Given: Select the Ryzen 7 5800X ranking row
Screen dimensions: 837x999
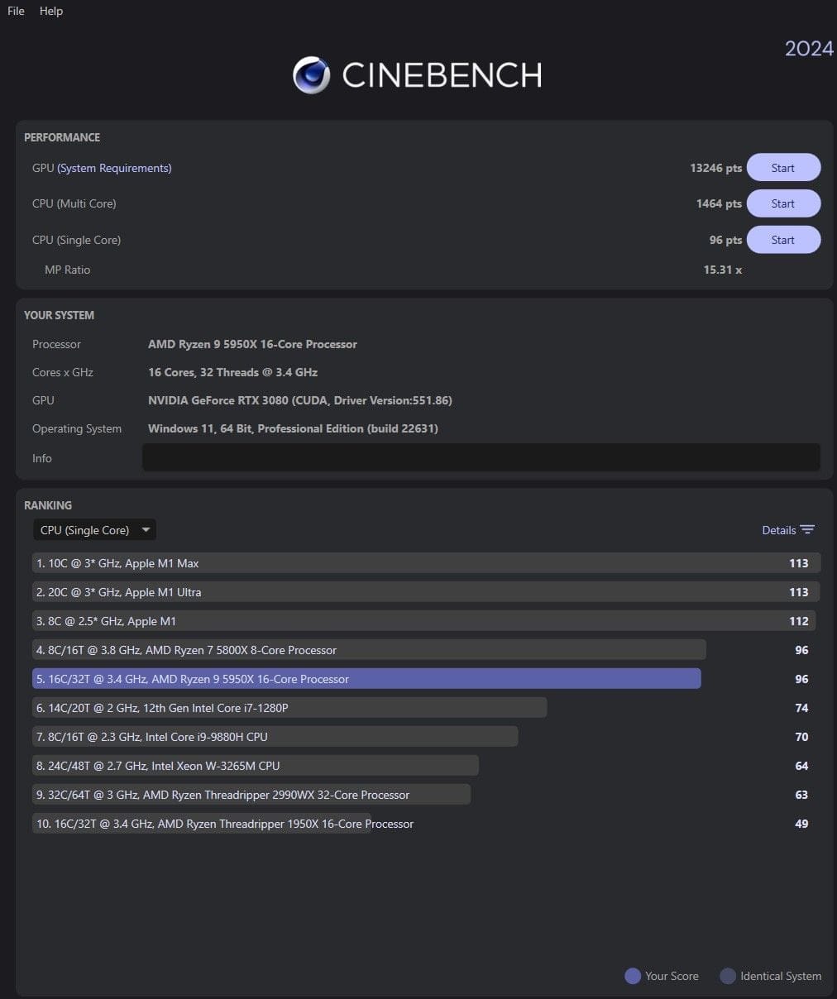Looking at the screenshot, I should (x=369, y=650).
